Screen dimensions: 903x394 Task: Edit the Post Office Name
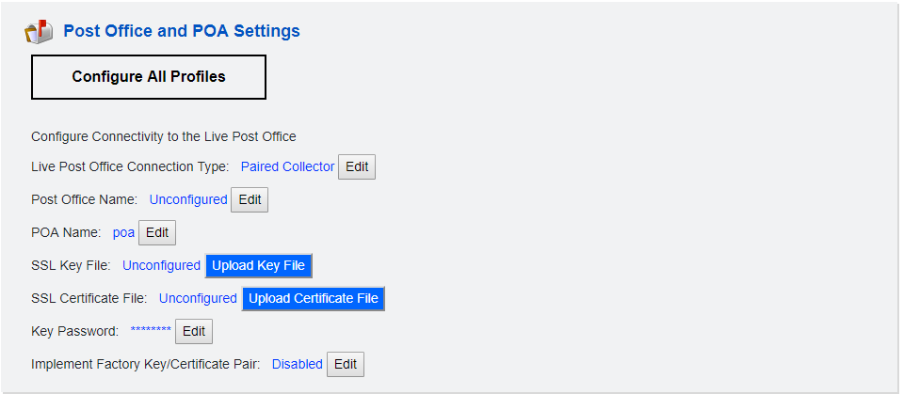click(250, 199)
